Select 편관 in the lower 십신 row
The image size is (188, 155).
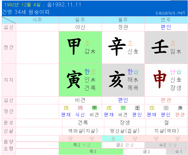pos(166,100)
